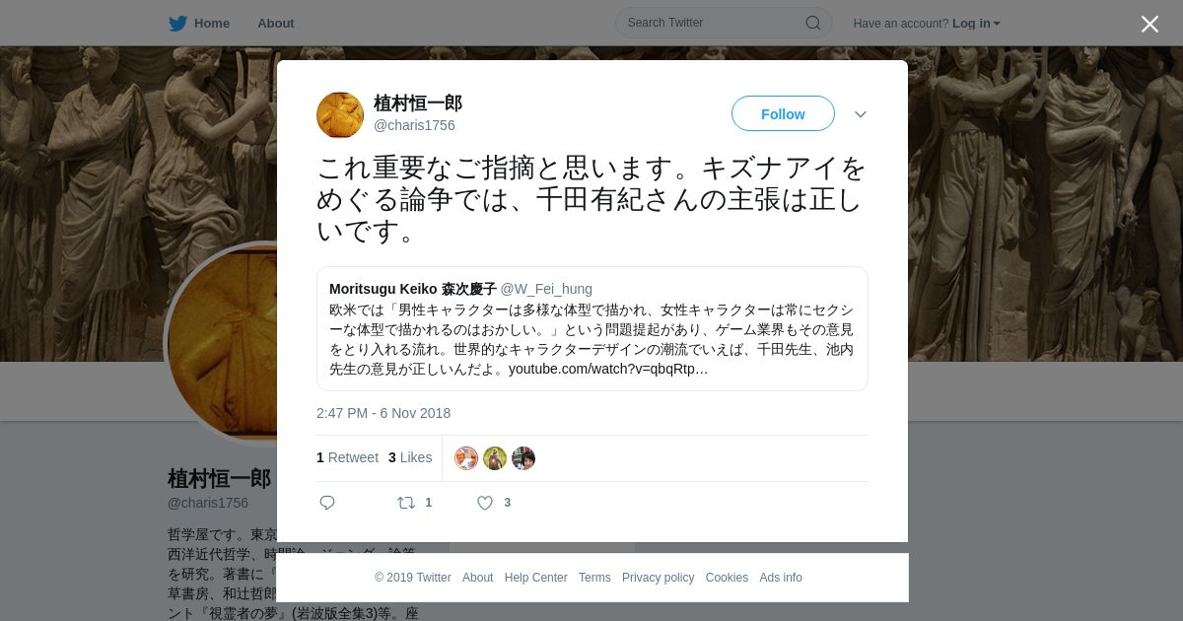Open the Privacy policy footer link
Viewport: 1183px width, 621px height.
(658, 578)
